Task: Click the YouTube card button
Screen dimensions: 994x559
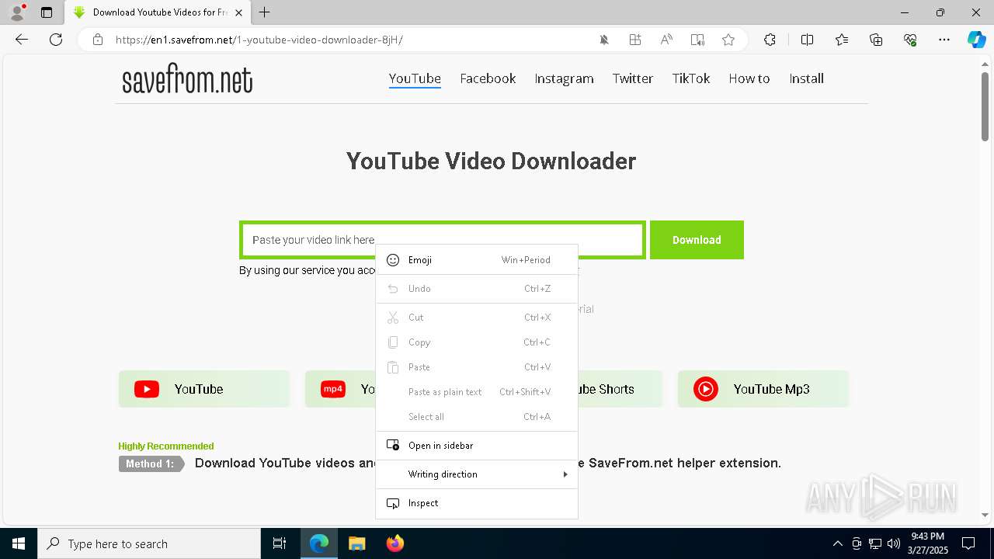Action: [x=204, y=389]
